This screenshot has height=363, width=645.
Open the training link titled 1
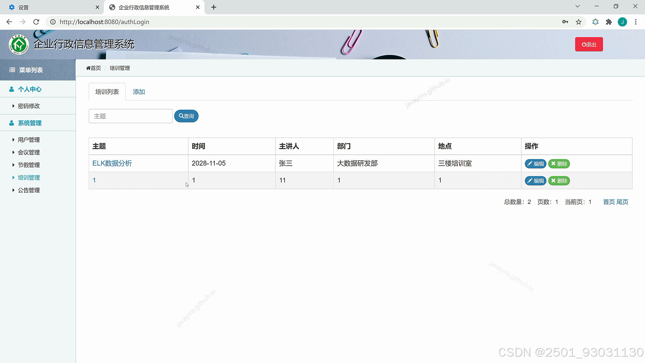94,180
